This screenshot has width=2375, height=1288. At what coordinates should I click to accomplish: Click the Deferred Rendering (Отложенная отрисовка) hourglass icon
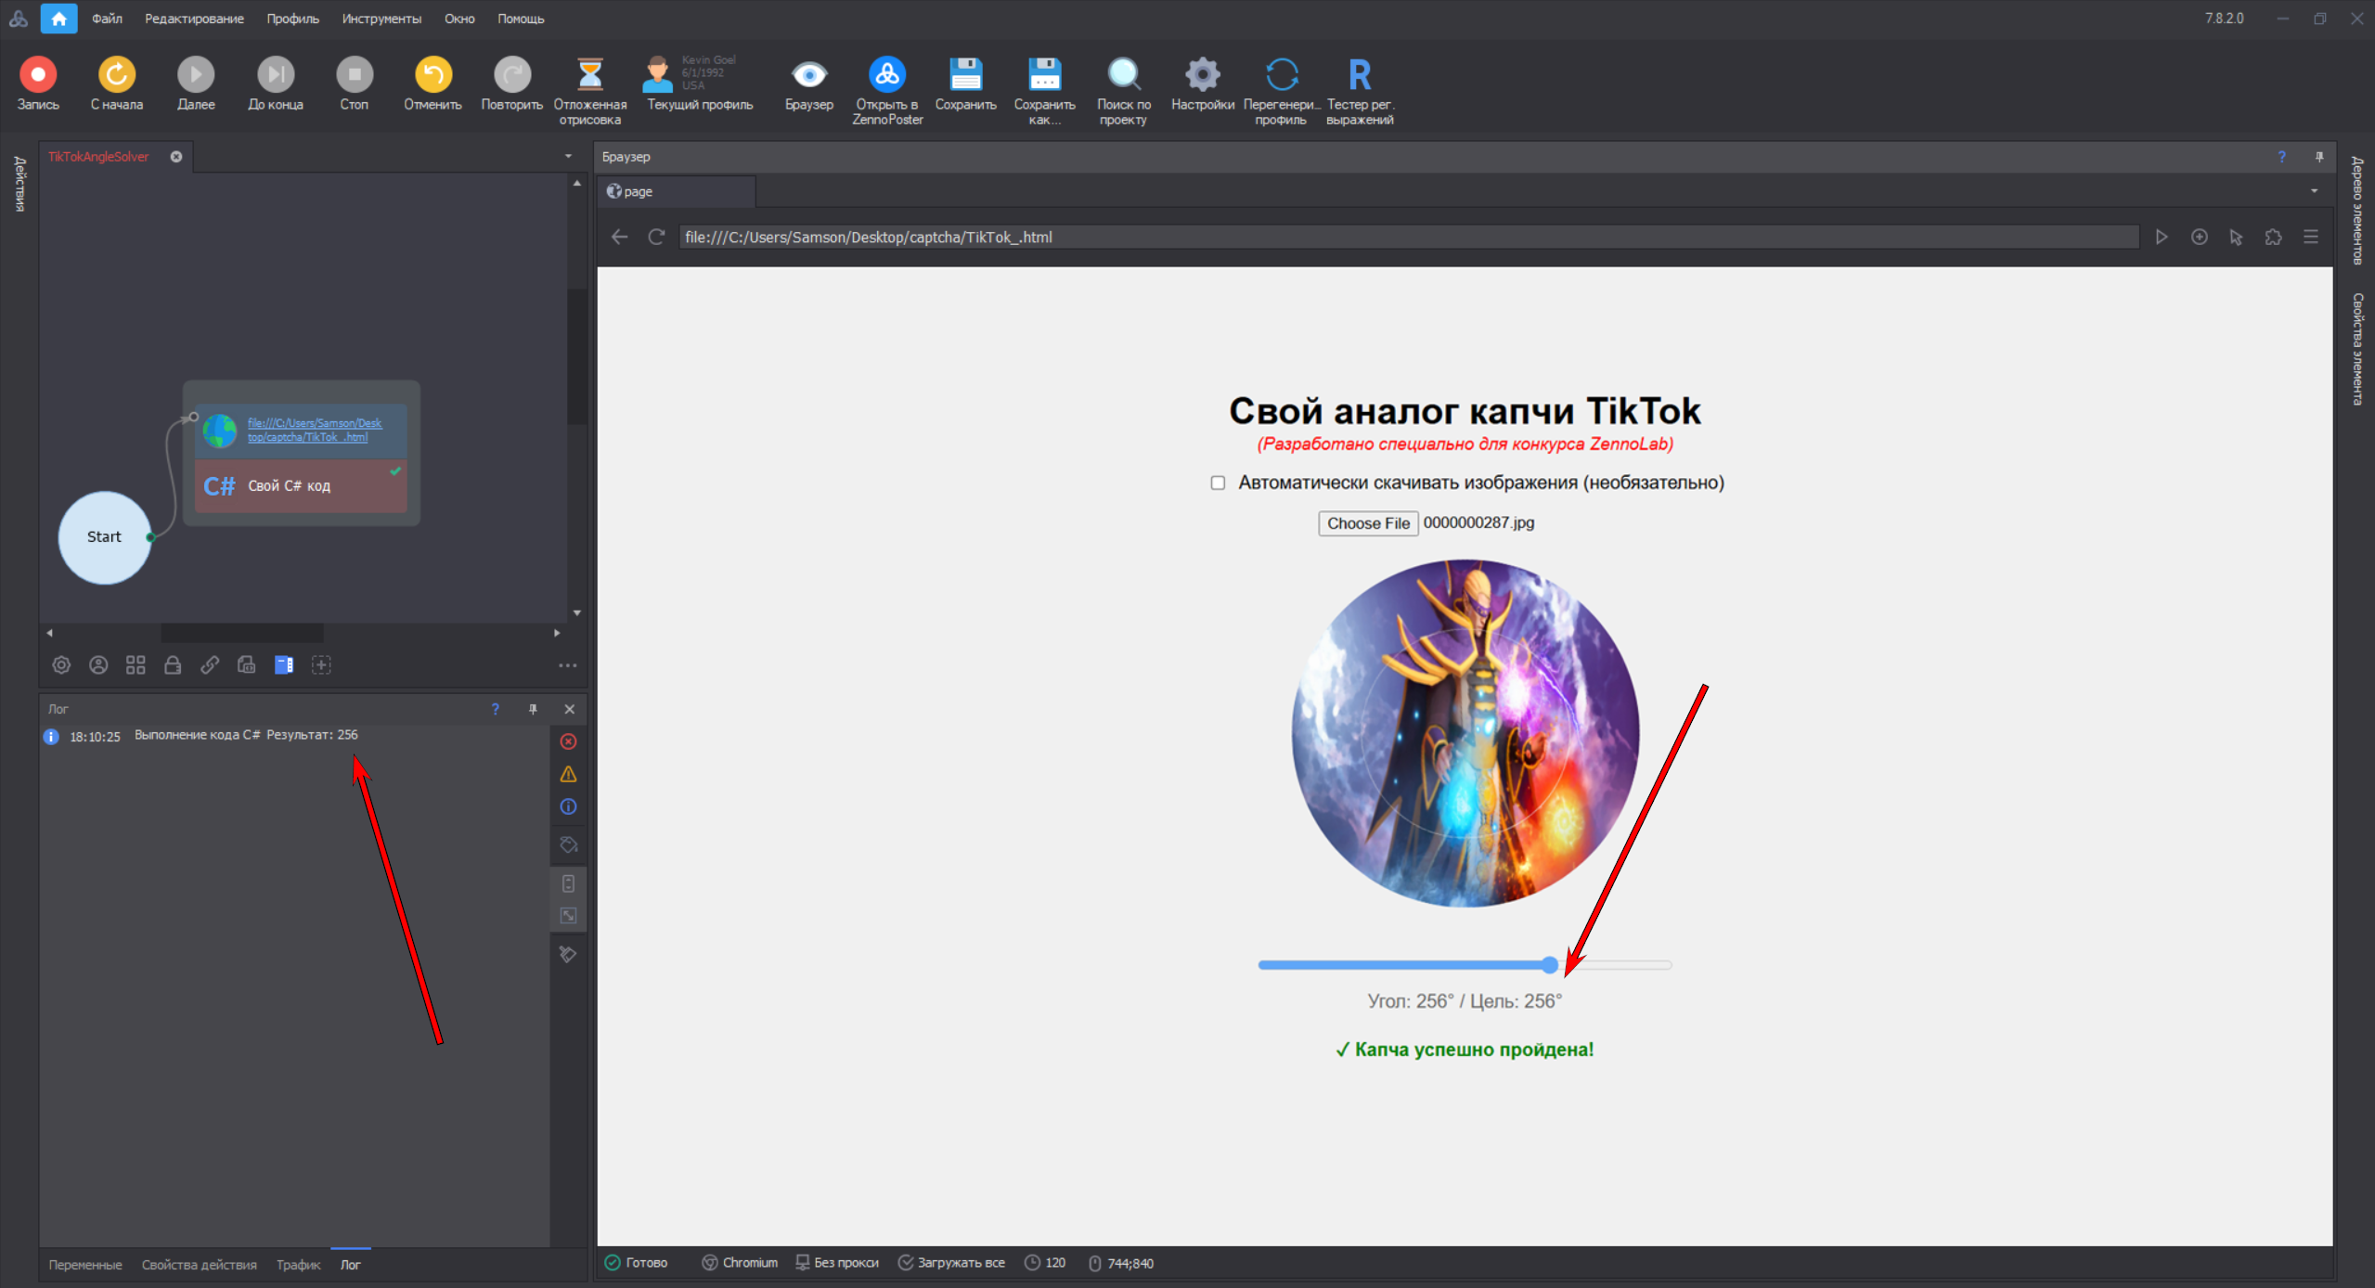pyautogui.click(x=589, y=74)
